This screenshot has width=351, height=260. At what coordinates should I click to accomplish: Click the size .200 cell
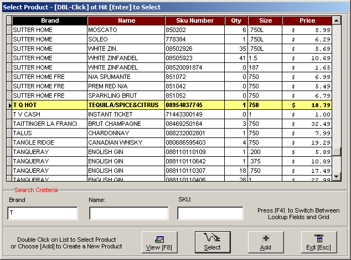[x=265, y=152]
